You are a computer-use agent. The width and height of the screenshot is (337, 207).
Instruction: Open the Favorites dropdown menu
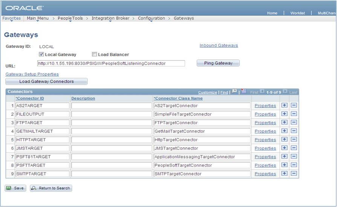point(12,18)
